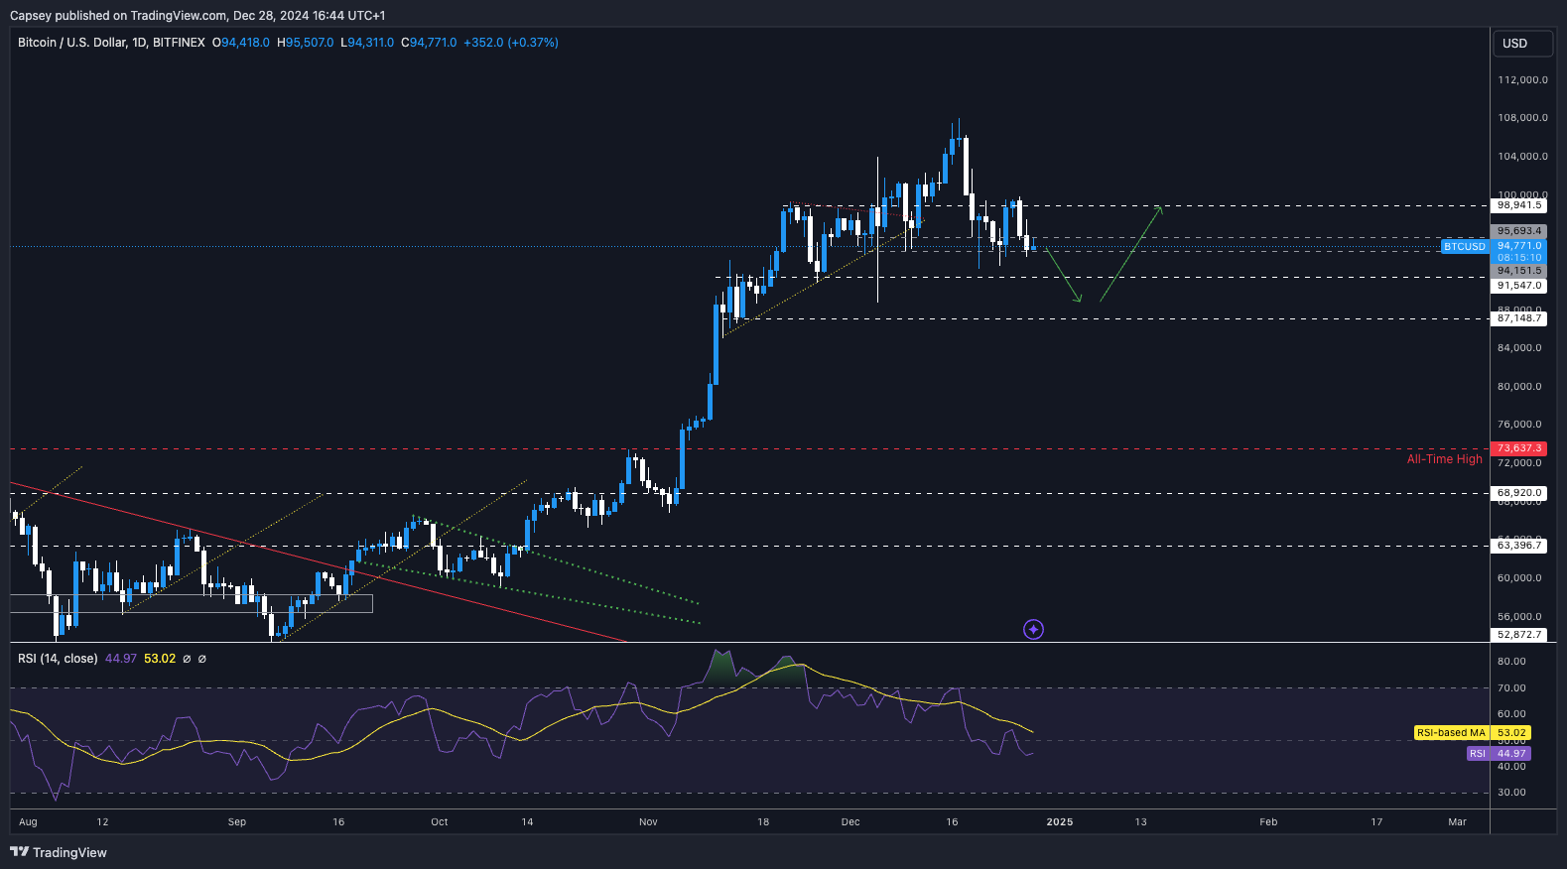
Task: Click the red 73,637.3 price label
Action: coord(1518,448)
